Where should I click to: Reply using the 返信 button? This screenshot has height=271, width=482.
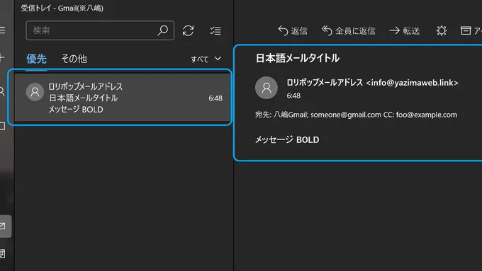pyautogui.click(x=292, y=30)
